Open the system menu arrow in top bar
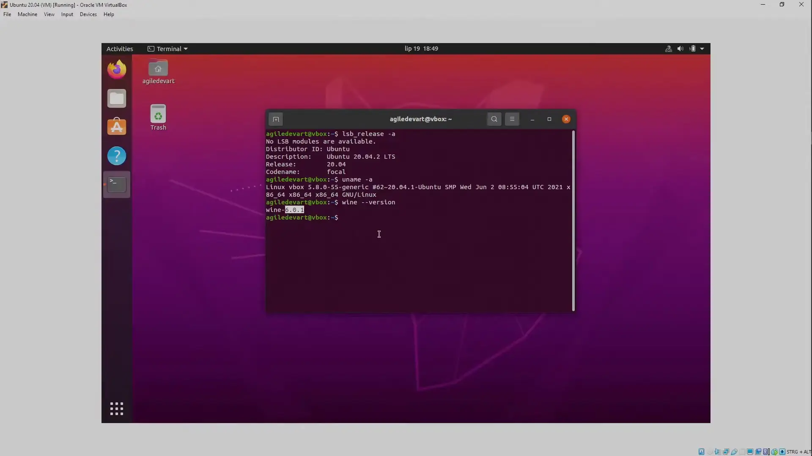 702,49
